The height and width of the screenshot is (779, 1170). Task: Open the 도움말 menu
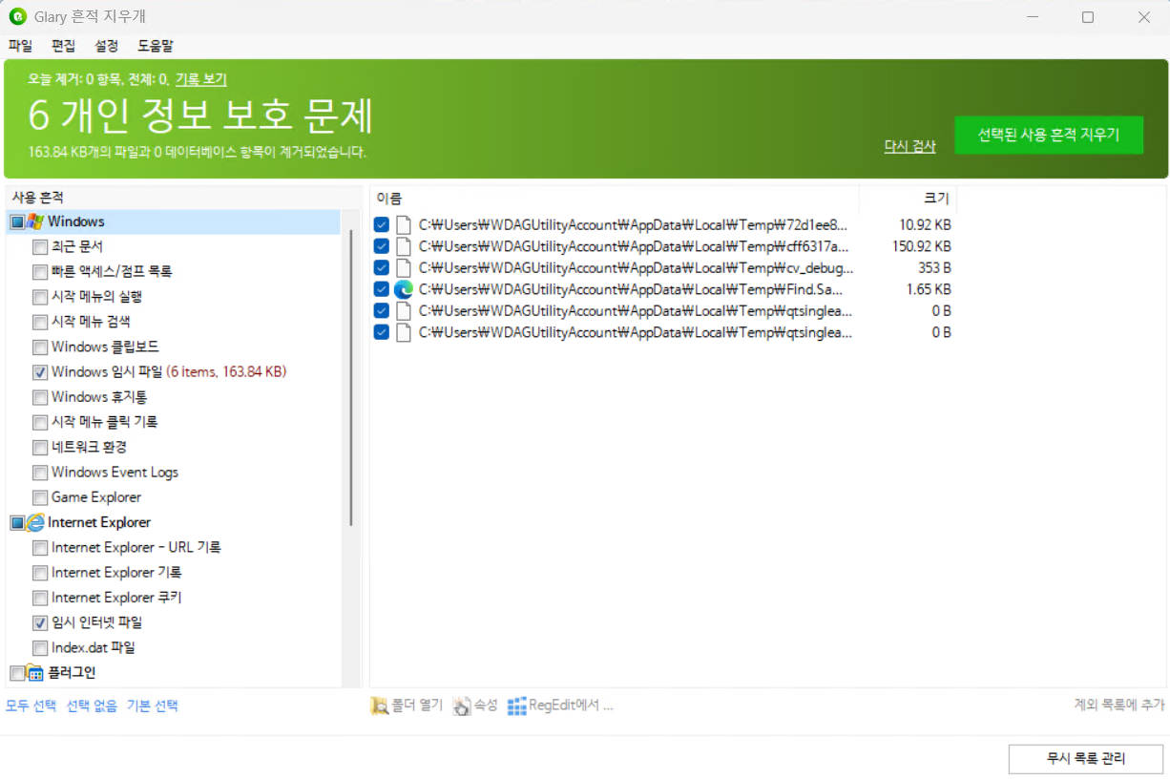pyautogui.click(x=156, y=45)
